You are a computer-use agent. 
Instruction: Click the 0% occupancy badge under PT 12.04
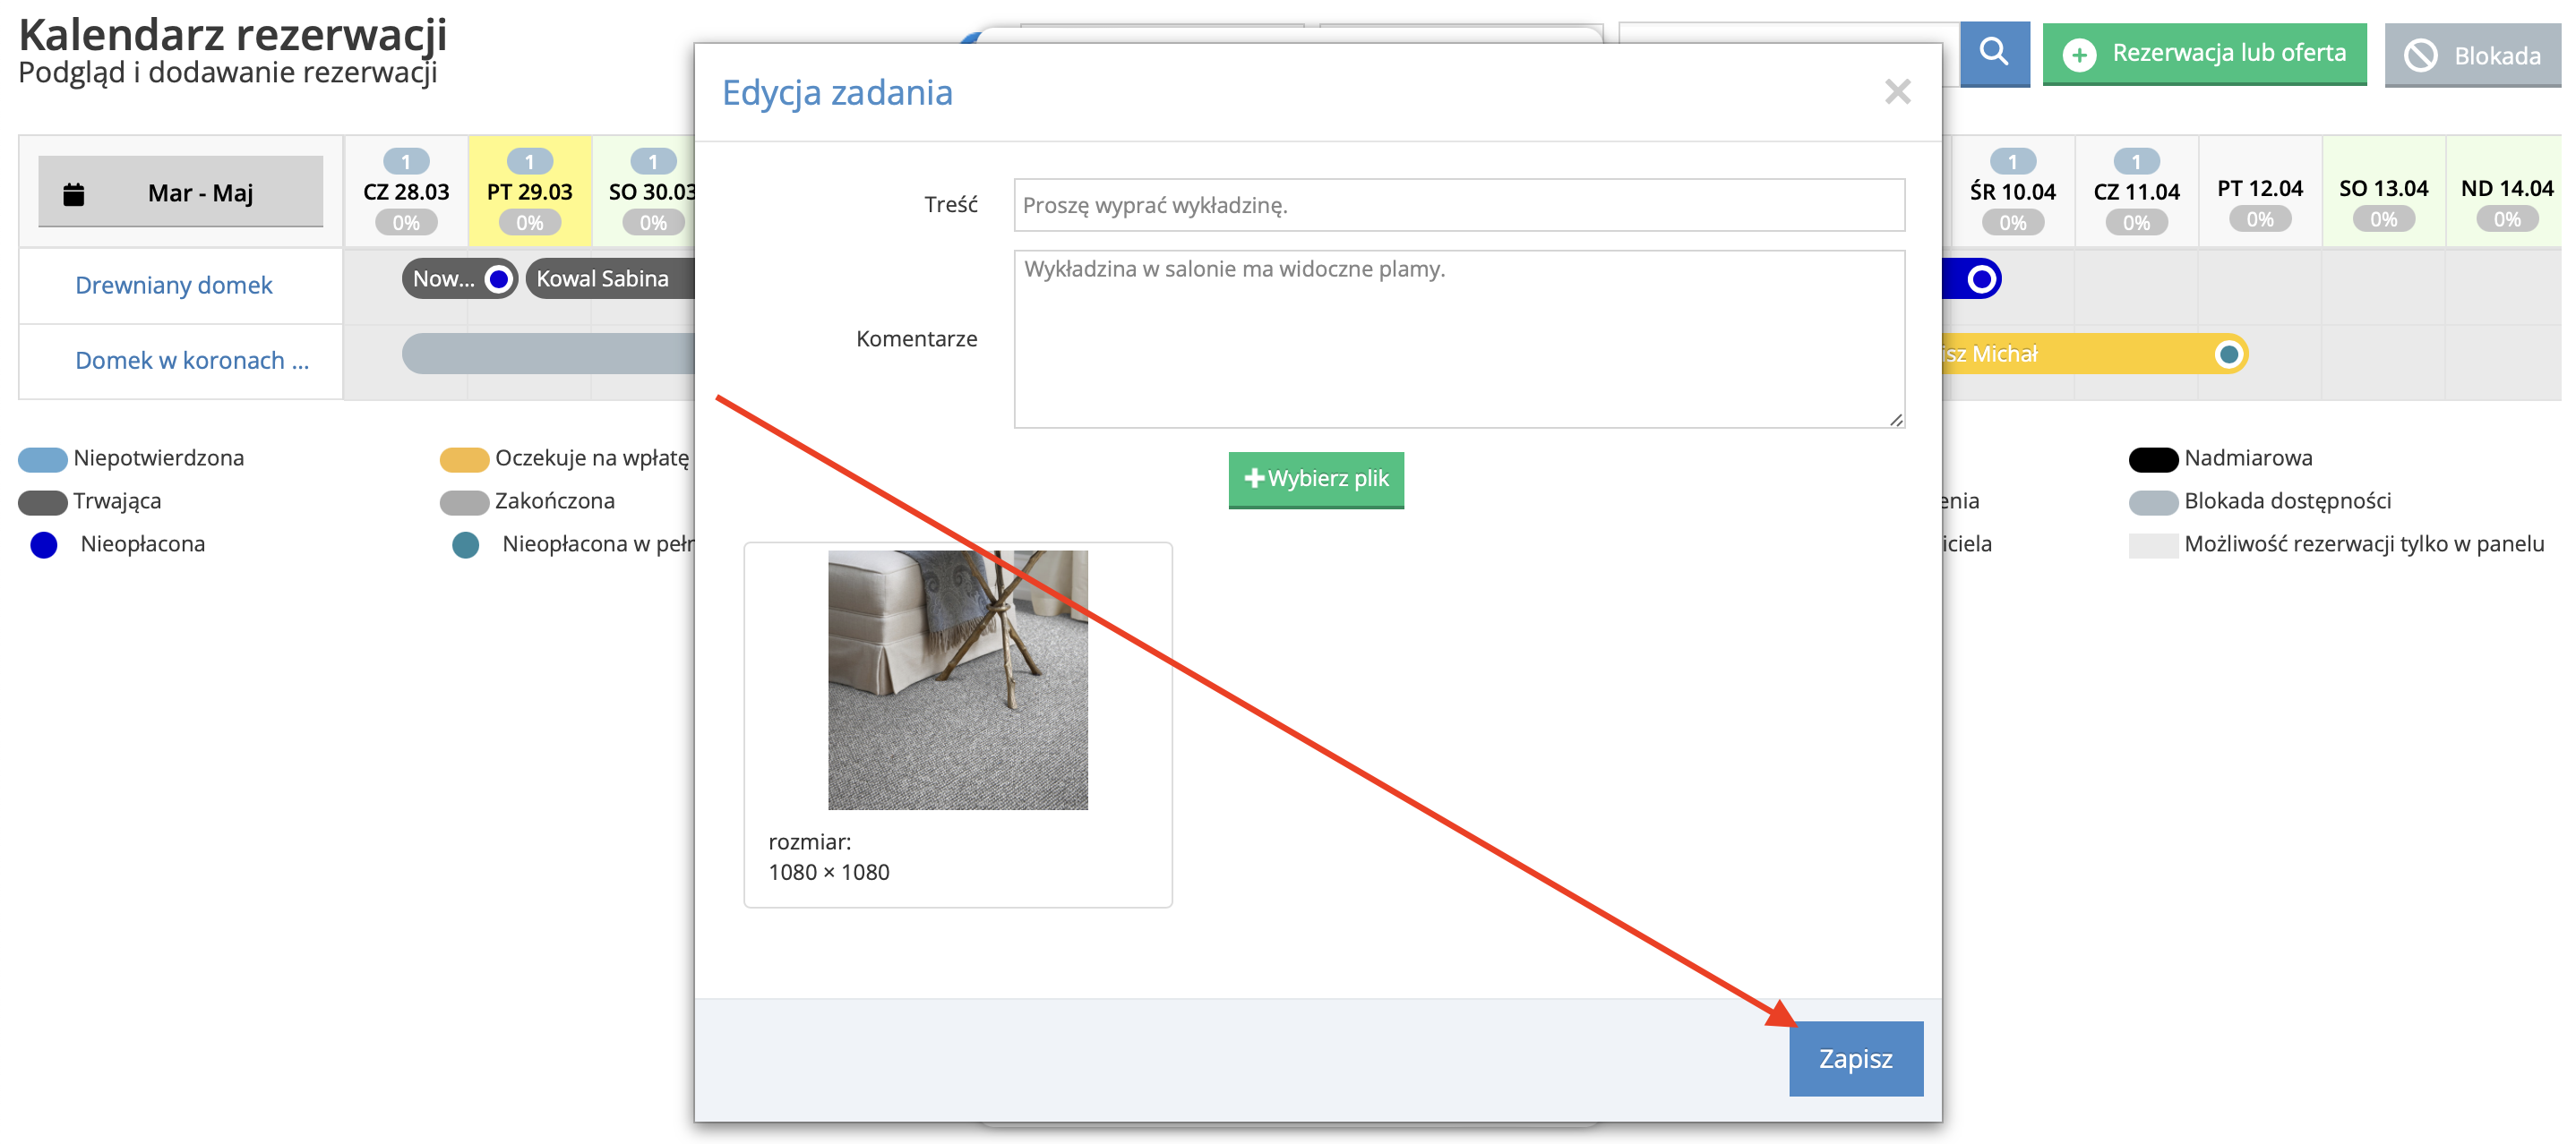(2260, 218)
